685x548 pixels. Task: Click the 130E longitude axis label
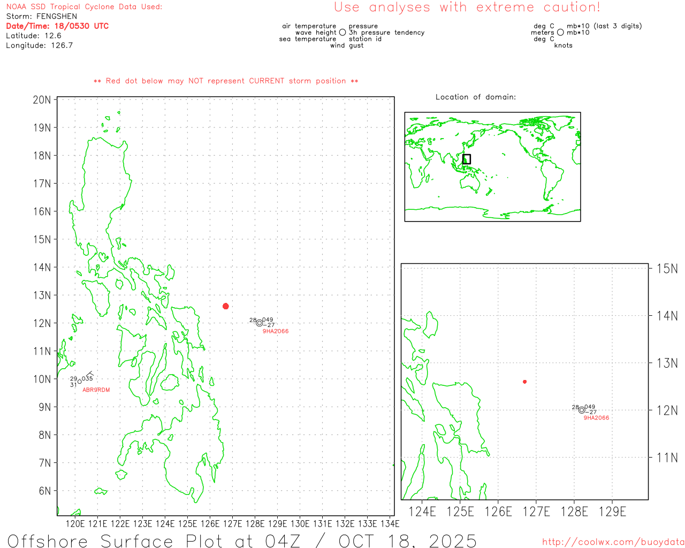(300, 524)
